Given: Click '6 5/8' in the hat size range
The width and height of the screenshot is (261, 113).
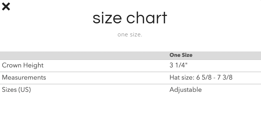Looking at the screenshot, I should [204, 78].
